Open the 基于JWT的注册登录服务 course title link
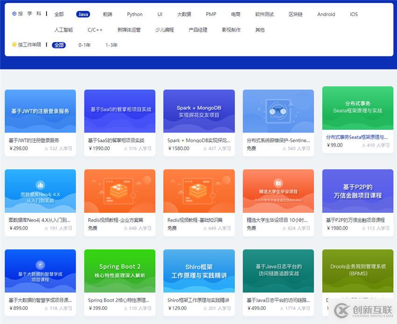397x324 pixels. pos(34,140)
